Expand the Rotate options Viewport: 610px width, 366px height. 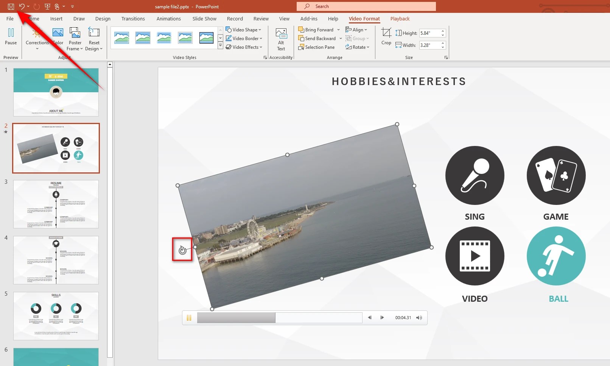(x=357, y=47)
